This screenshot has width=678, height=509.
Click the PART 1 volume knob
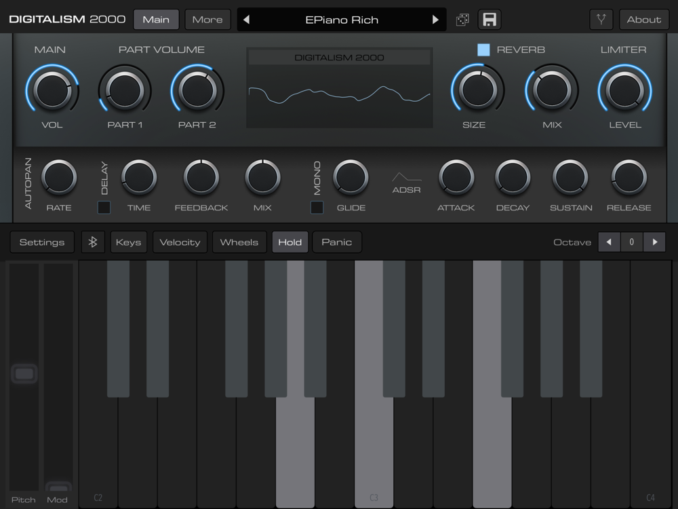pyautogui.click(x=125, y=90)
